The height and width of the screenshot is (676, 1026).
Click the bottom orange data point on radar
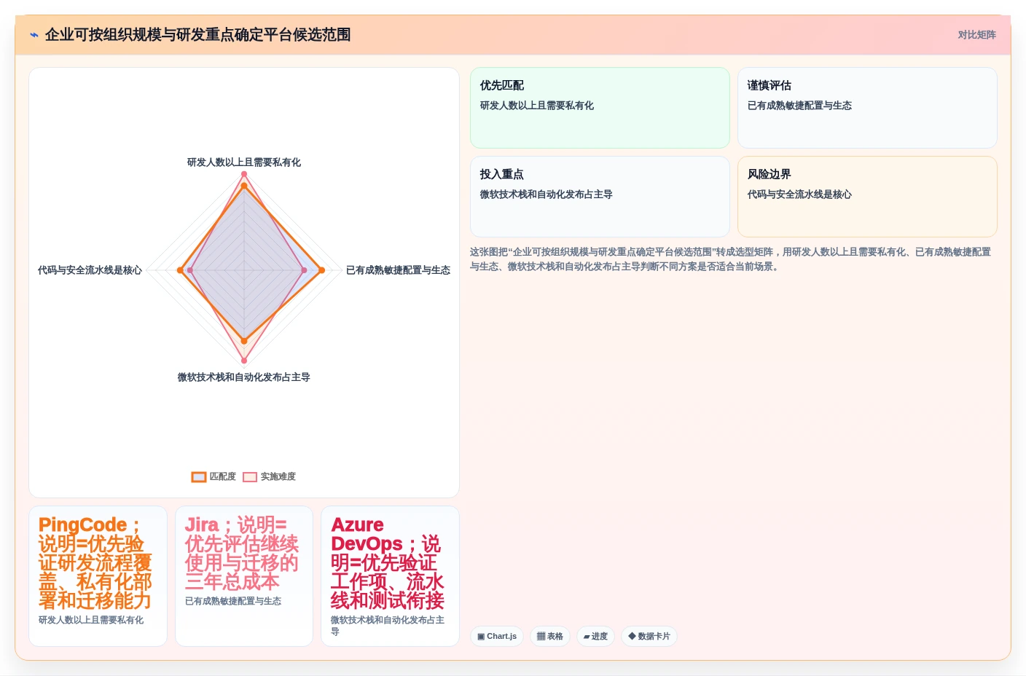tap(244, 341)
